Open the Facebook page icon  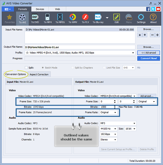pos(148,9)
